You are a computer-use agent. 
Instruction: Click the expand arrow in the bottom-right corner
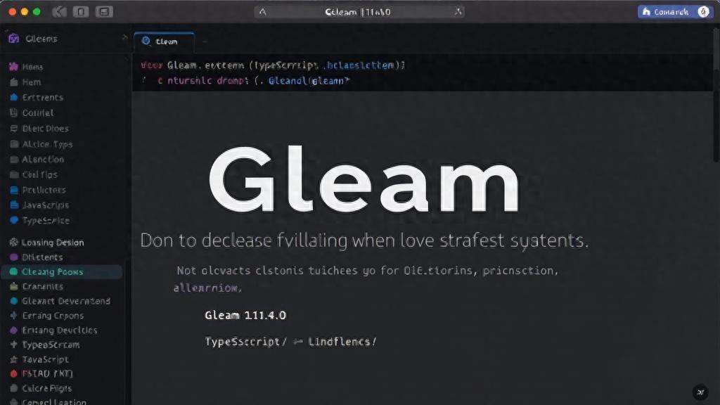[x=700, y=392]
